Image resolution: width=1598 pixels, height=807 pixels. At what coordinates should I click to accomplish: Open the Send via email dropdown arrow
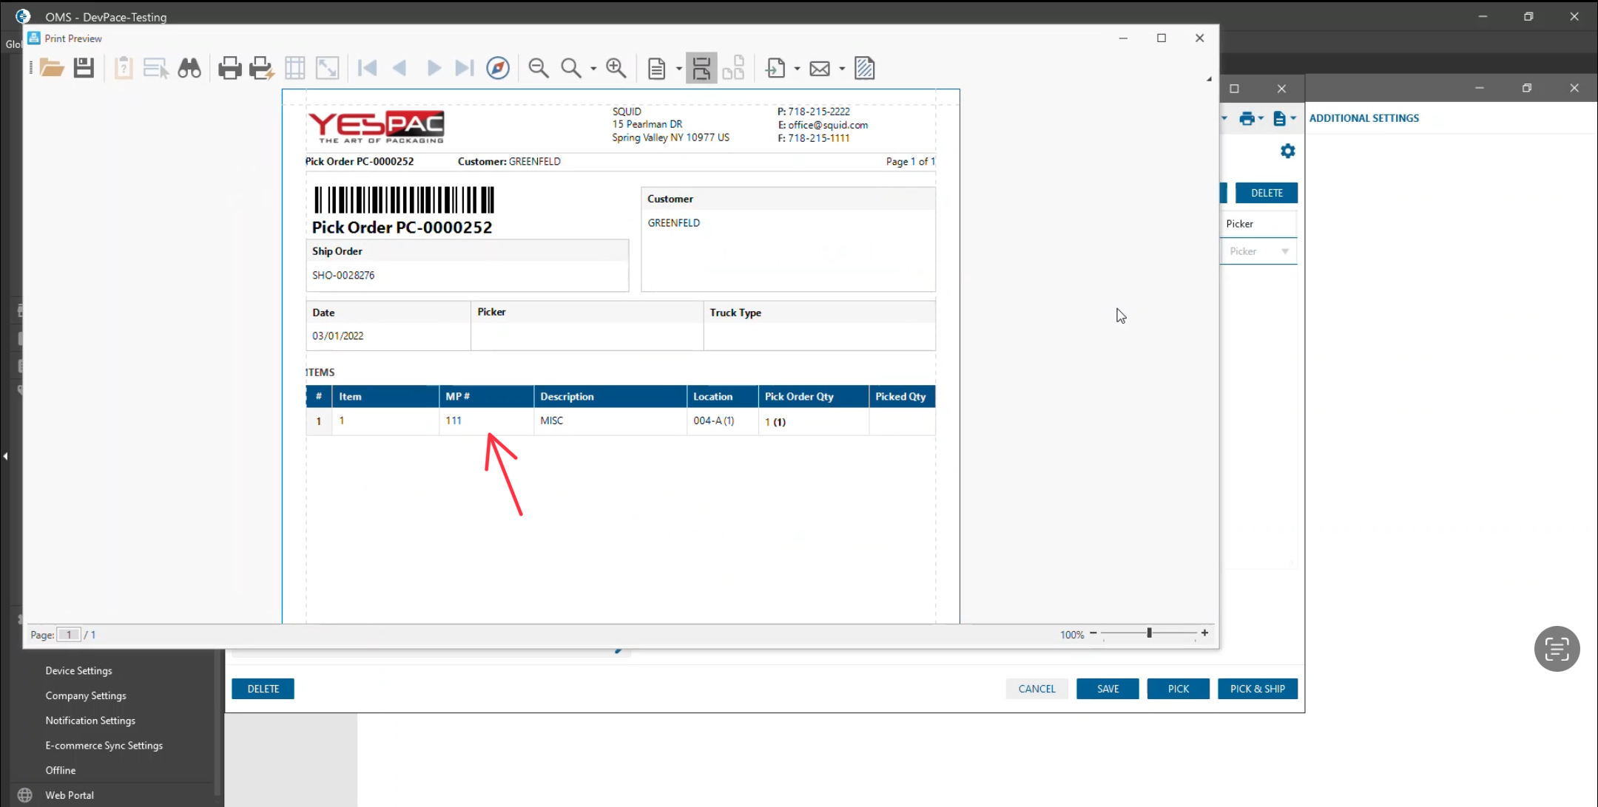(842, 69)
